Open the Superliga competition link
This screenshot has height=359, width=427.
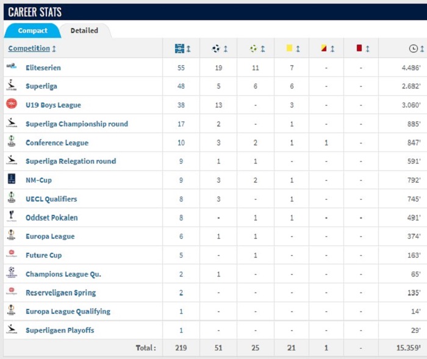point(41,87)
